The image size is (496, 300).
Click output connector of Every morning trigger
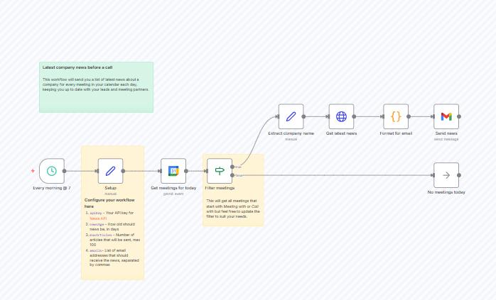(65, 171)
